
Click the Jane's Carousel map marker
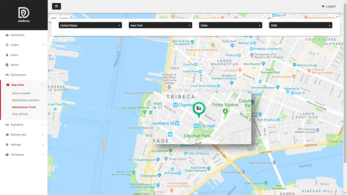[266, 183]
